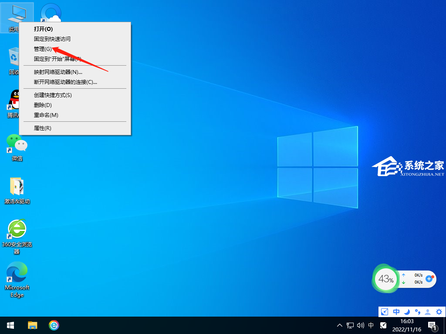Toggle the IME 中 language mode in floating toolbar
The image size is (446, 334).
[396, 312]
